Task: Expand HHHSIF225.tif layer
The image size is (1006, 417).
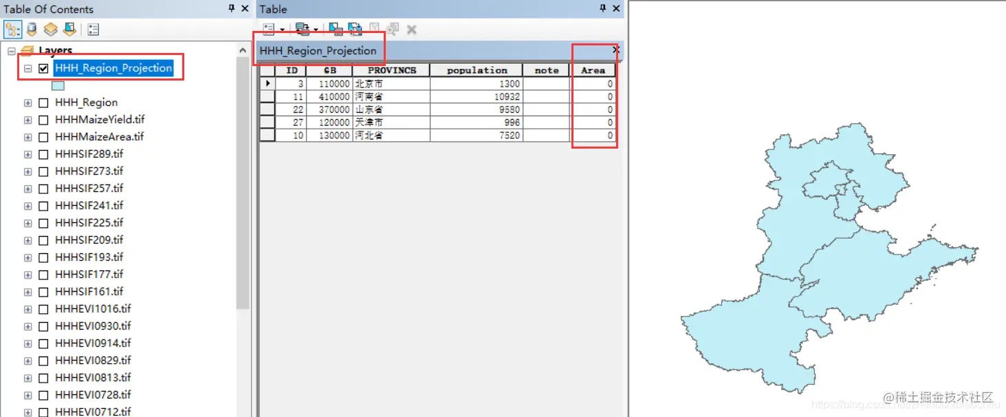Action: coord(28,223)
